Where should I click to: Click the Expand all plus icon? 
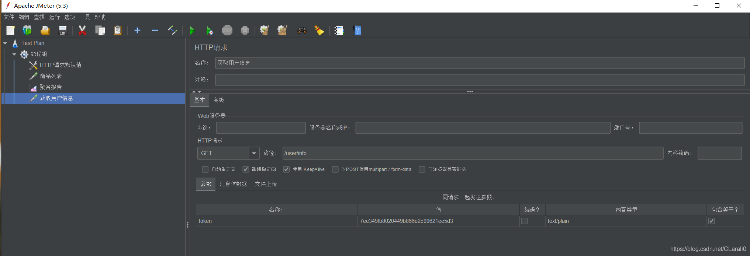coord(137,31)
